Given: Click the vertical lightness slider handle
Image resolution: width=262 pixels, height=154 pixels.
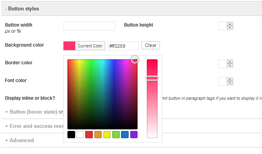Looking at the screenshot, I should coord(152,78).
